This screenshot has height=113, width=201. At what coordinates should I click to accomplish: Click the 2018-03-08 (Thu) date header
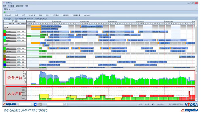pos(113,21)
